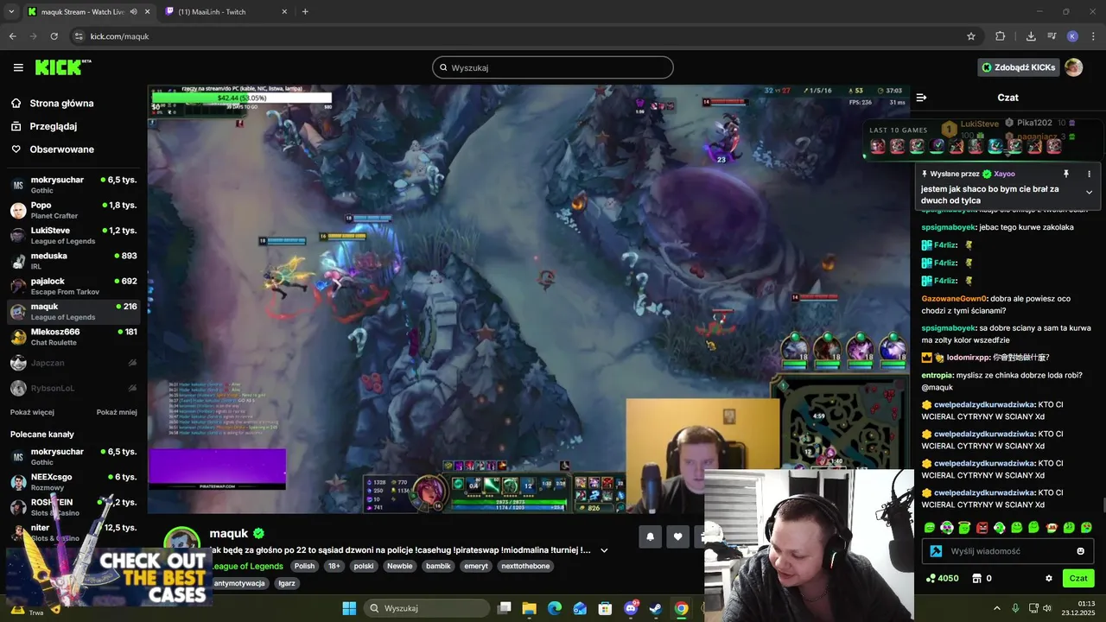Click the notification bell for maquk
The height and width of the screenshot is (622, 1106).
651,536
